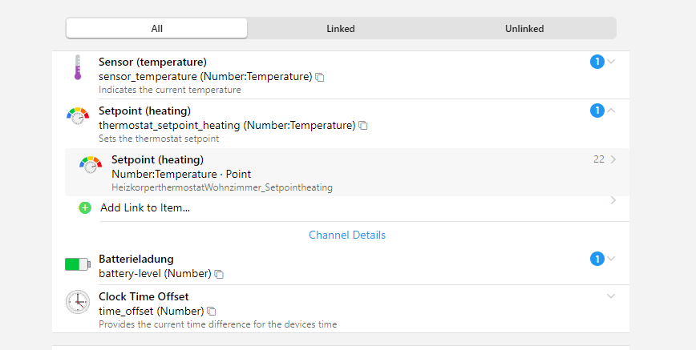This screenshot has height=350, width=696.
Task: Switch to the Unlinked tab
Action: pyautogui.click(x=524, y=28)
